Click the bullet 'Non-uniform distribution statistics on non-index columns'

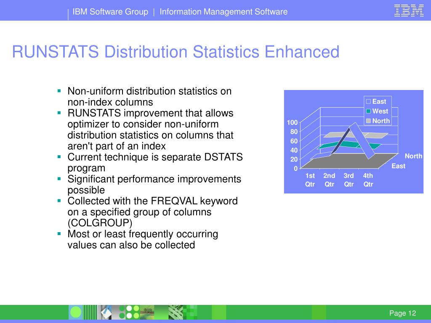point(149,97)
